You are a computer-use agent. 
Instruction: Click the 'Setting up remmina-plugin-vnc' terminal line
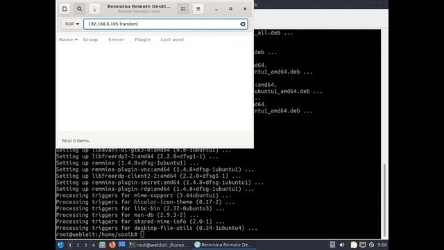pos(155,169)
